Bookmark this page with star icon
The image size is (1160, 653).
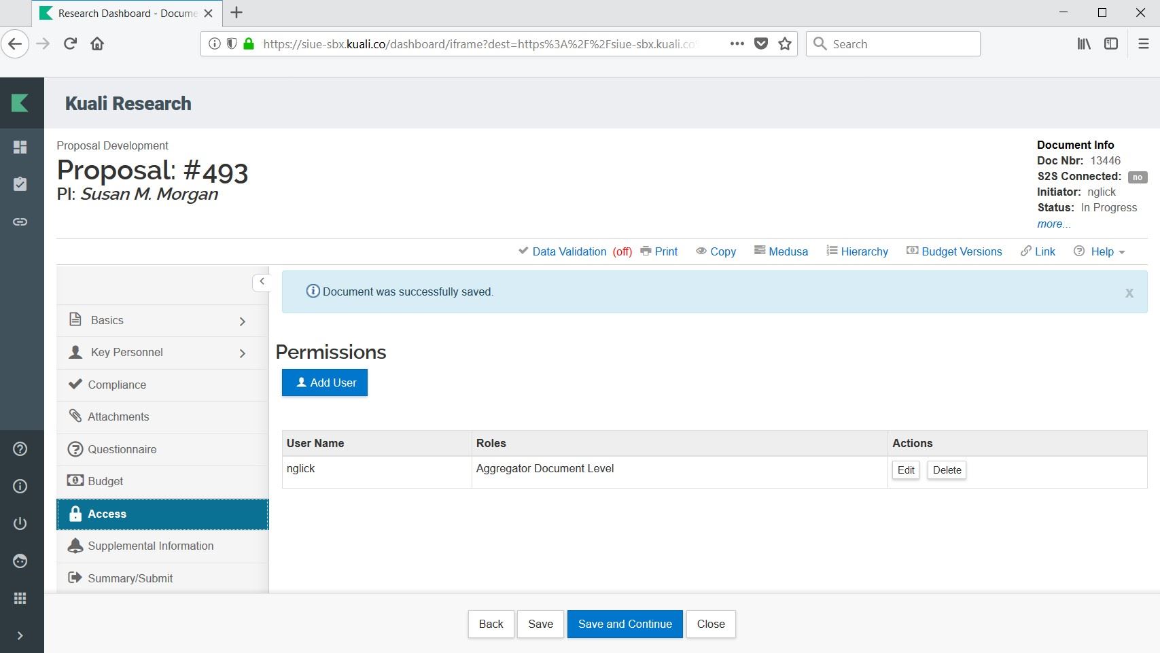point(785,44)
